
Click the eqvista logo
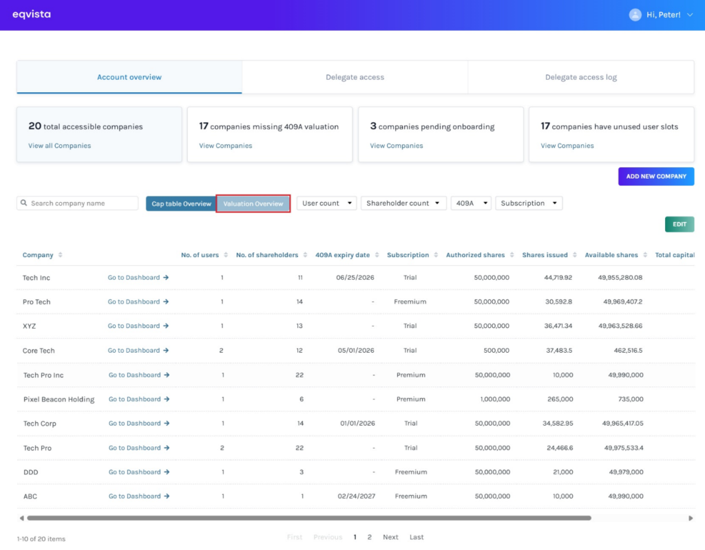(32, 14)
